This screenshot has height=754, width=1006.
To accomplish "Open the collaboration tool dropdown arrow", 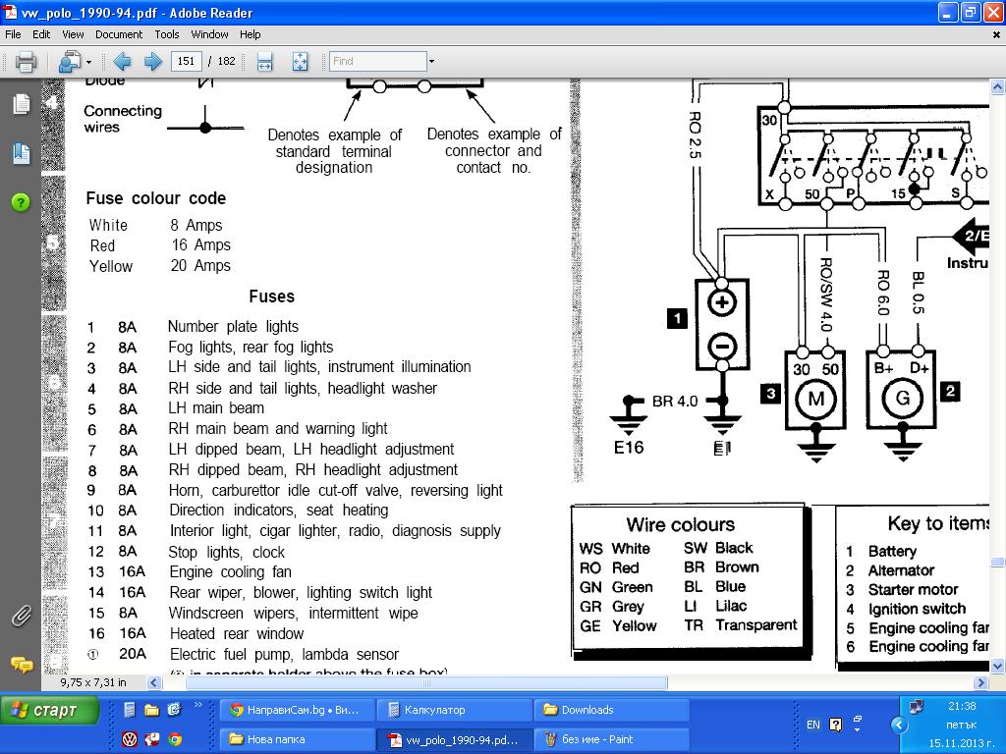I will [88, 63].
